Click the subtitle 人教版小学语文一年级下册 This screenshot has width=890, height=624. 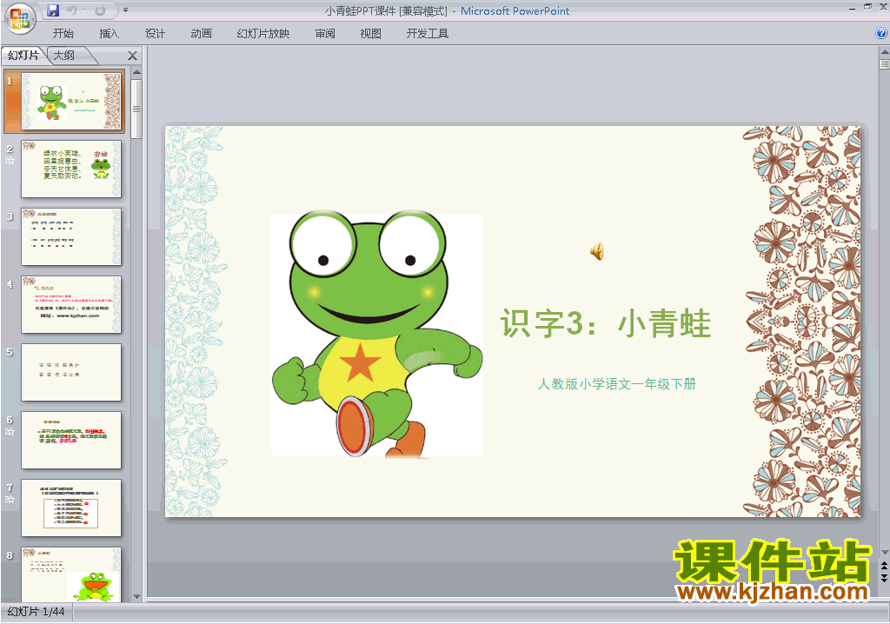[x=616, y=384]
